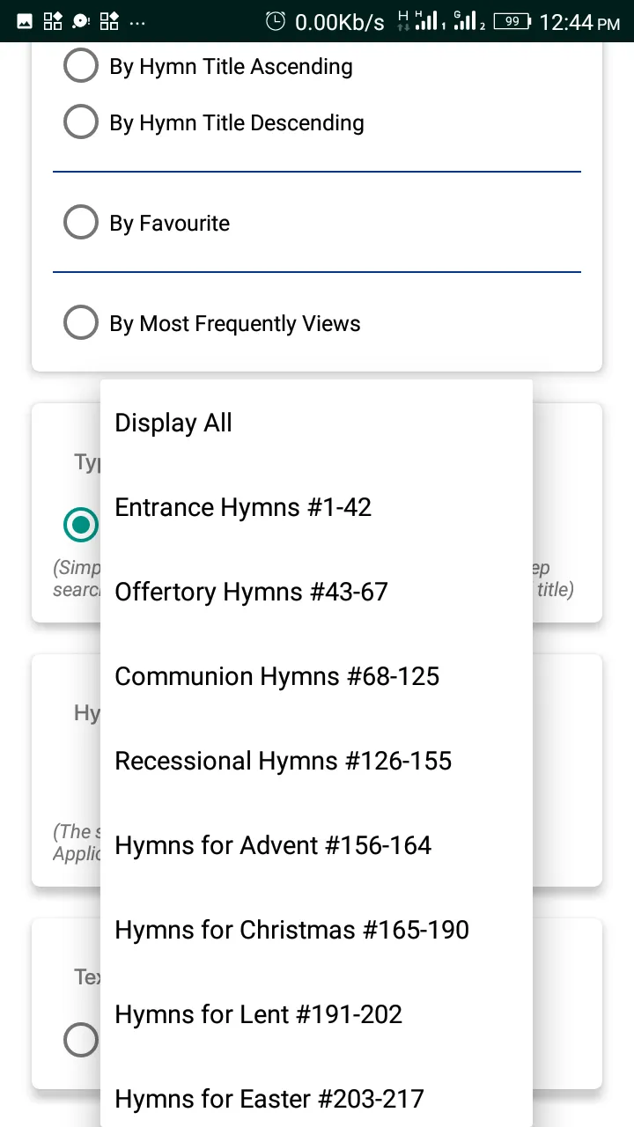Choose Hymns for Christmas #165-190
The height and width of the screenshot is (1127, 634).
pos(316,930)
